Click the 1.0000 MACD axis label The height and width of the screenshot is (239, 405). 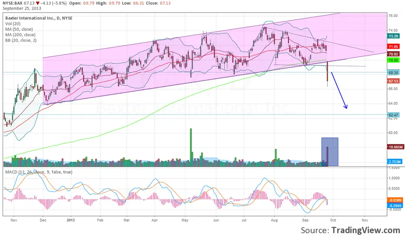(x=394, y=178)
